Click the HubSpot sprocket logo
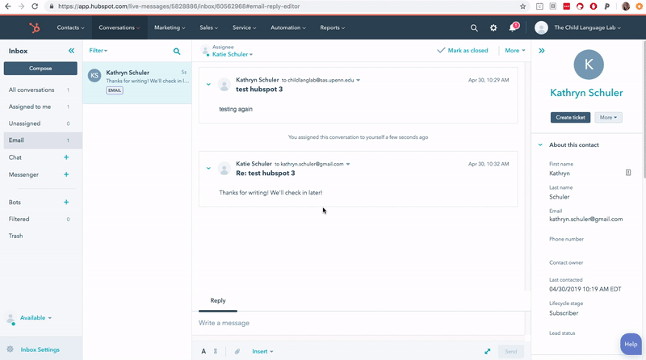Screen dimensions: 646x360 click(35, 27)
